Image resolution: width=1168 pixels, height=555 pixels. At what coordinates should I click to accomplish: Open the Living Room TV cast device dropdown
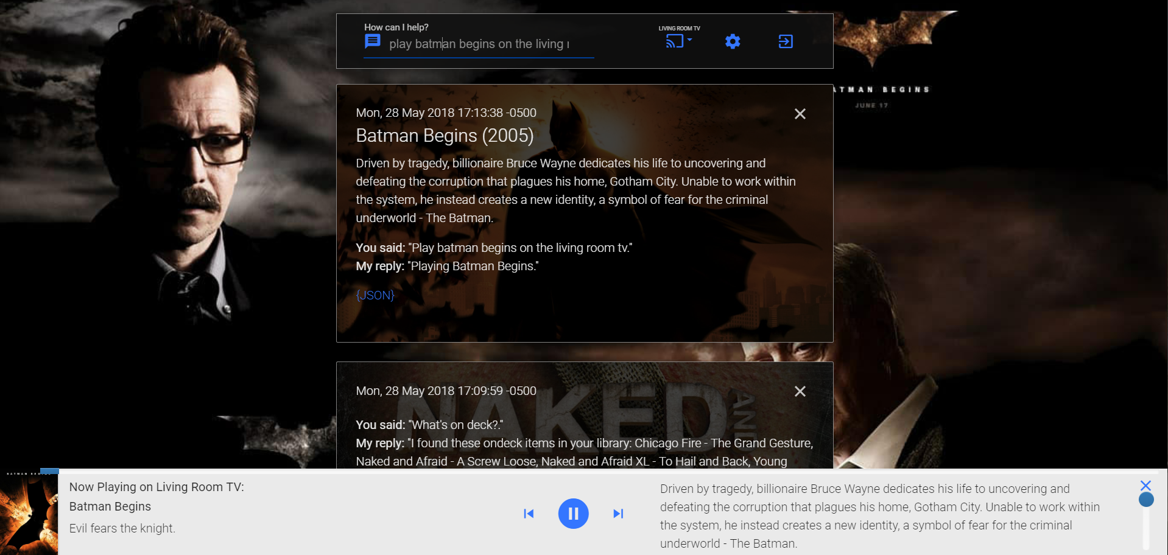[679, 41]
